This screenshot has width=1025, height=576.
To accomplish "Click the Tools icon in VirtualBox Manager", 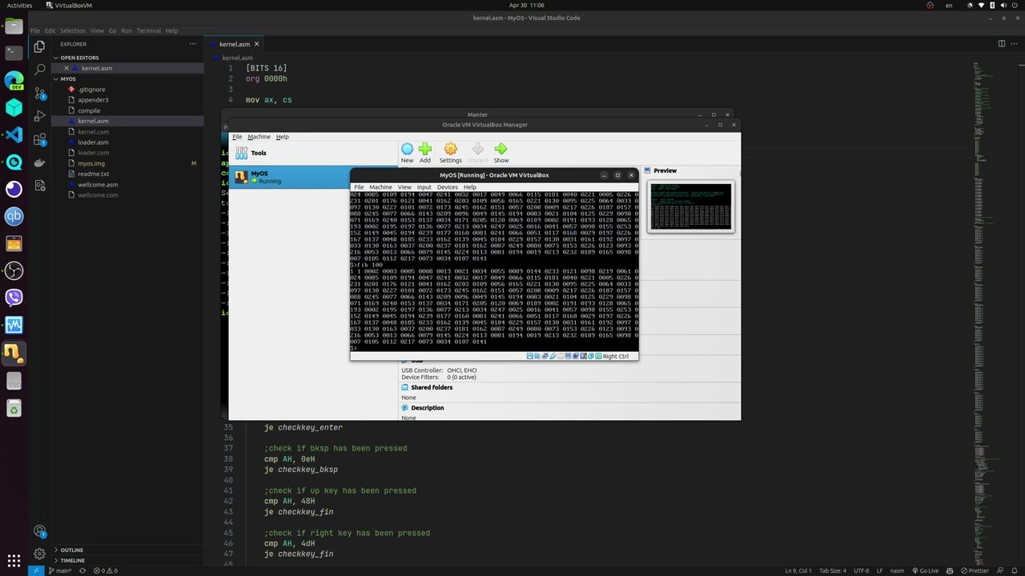I will (x=241, y=153).
